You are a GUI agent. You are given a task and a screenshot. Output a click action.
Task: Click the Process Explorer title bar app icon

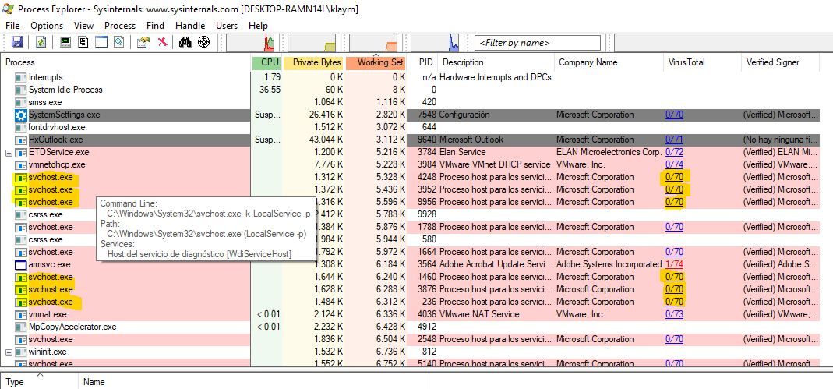point(8,9)
